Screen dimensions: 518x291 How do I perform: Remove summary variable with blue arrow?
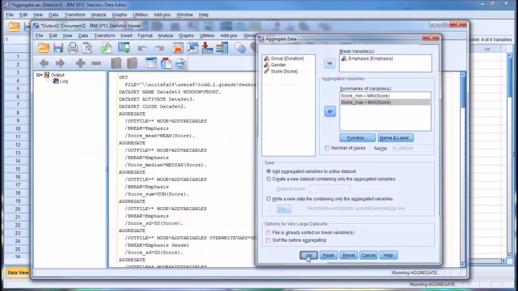click(x=330, y=112)
